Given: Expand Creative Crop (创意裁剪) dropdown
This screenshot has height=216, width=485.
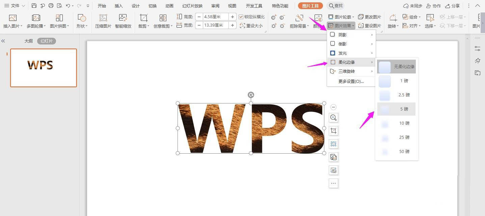Looking at the screenshot, I should point(163,21).
